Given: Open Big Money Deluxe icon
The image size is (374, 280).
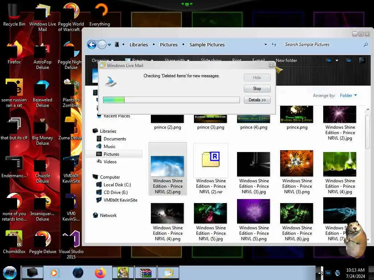Looking at the screenshot, I should point(42,131).
